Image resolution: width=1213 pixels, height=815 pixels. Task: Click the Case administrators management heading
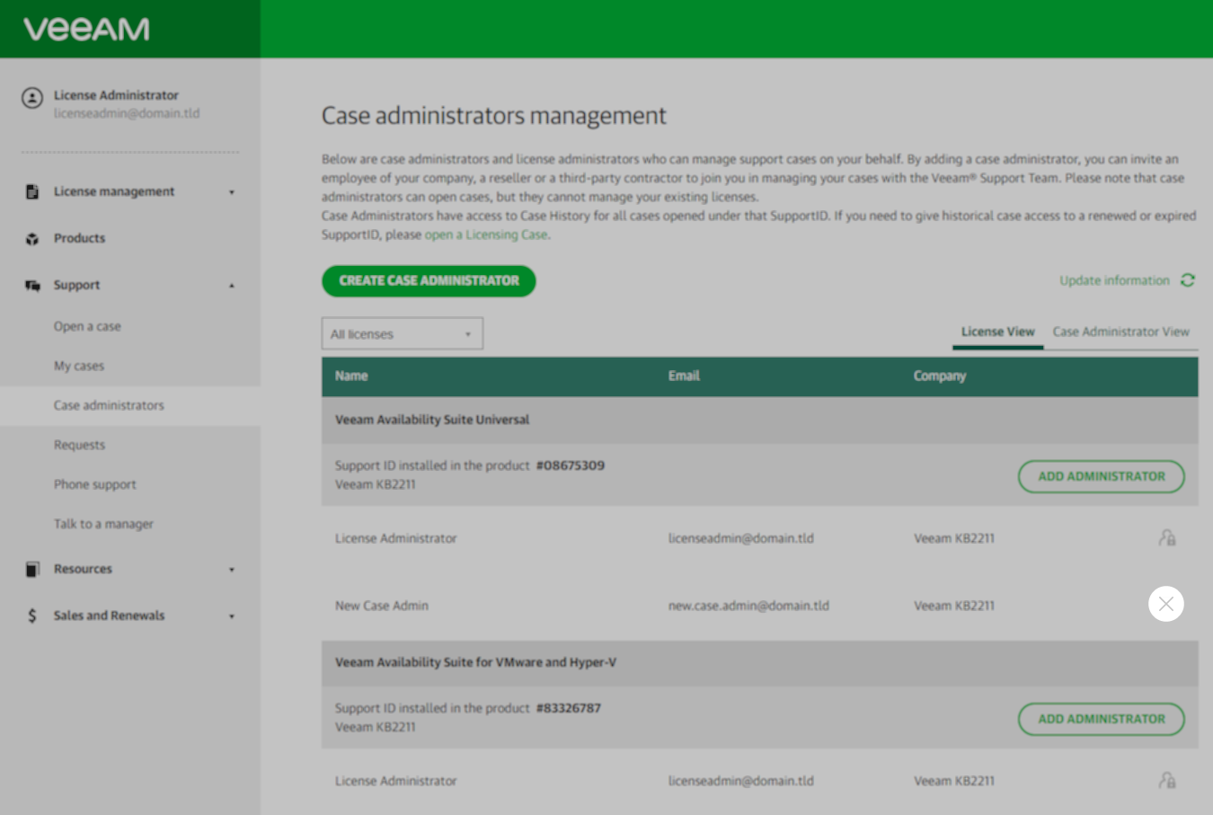[x=494, y=116]
